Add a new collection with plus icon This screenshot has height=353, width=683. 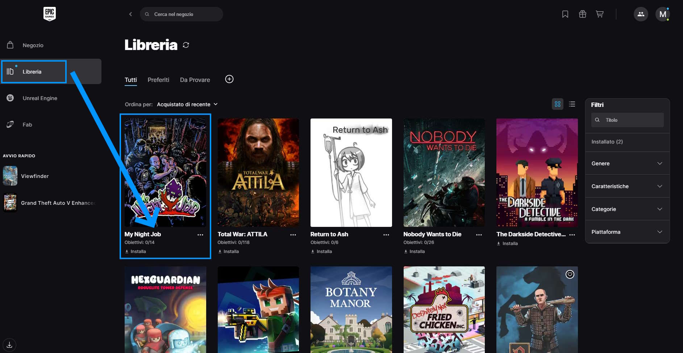[229, 79]
